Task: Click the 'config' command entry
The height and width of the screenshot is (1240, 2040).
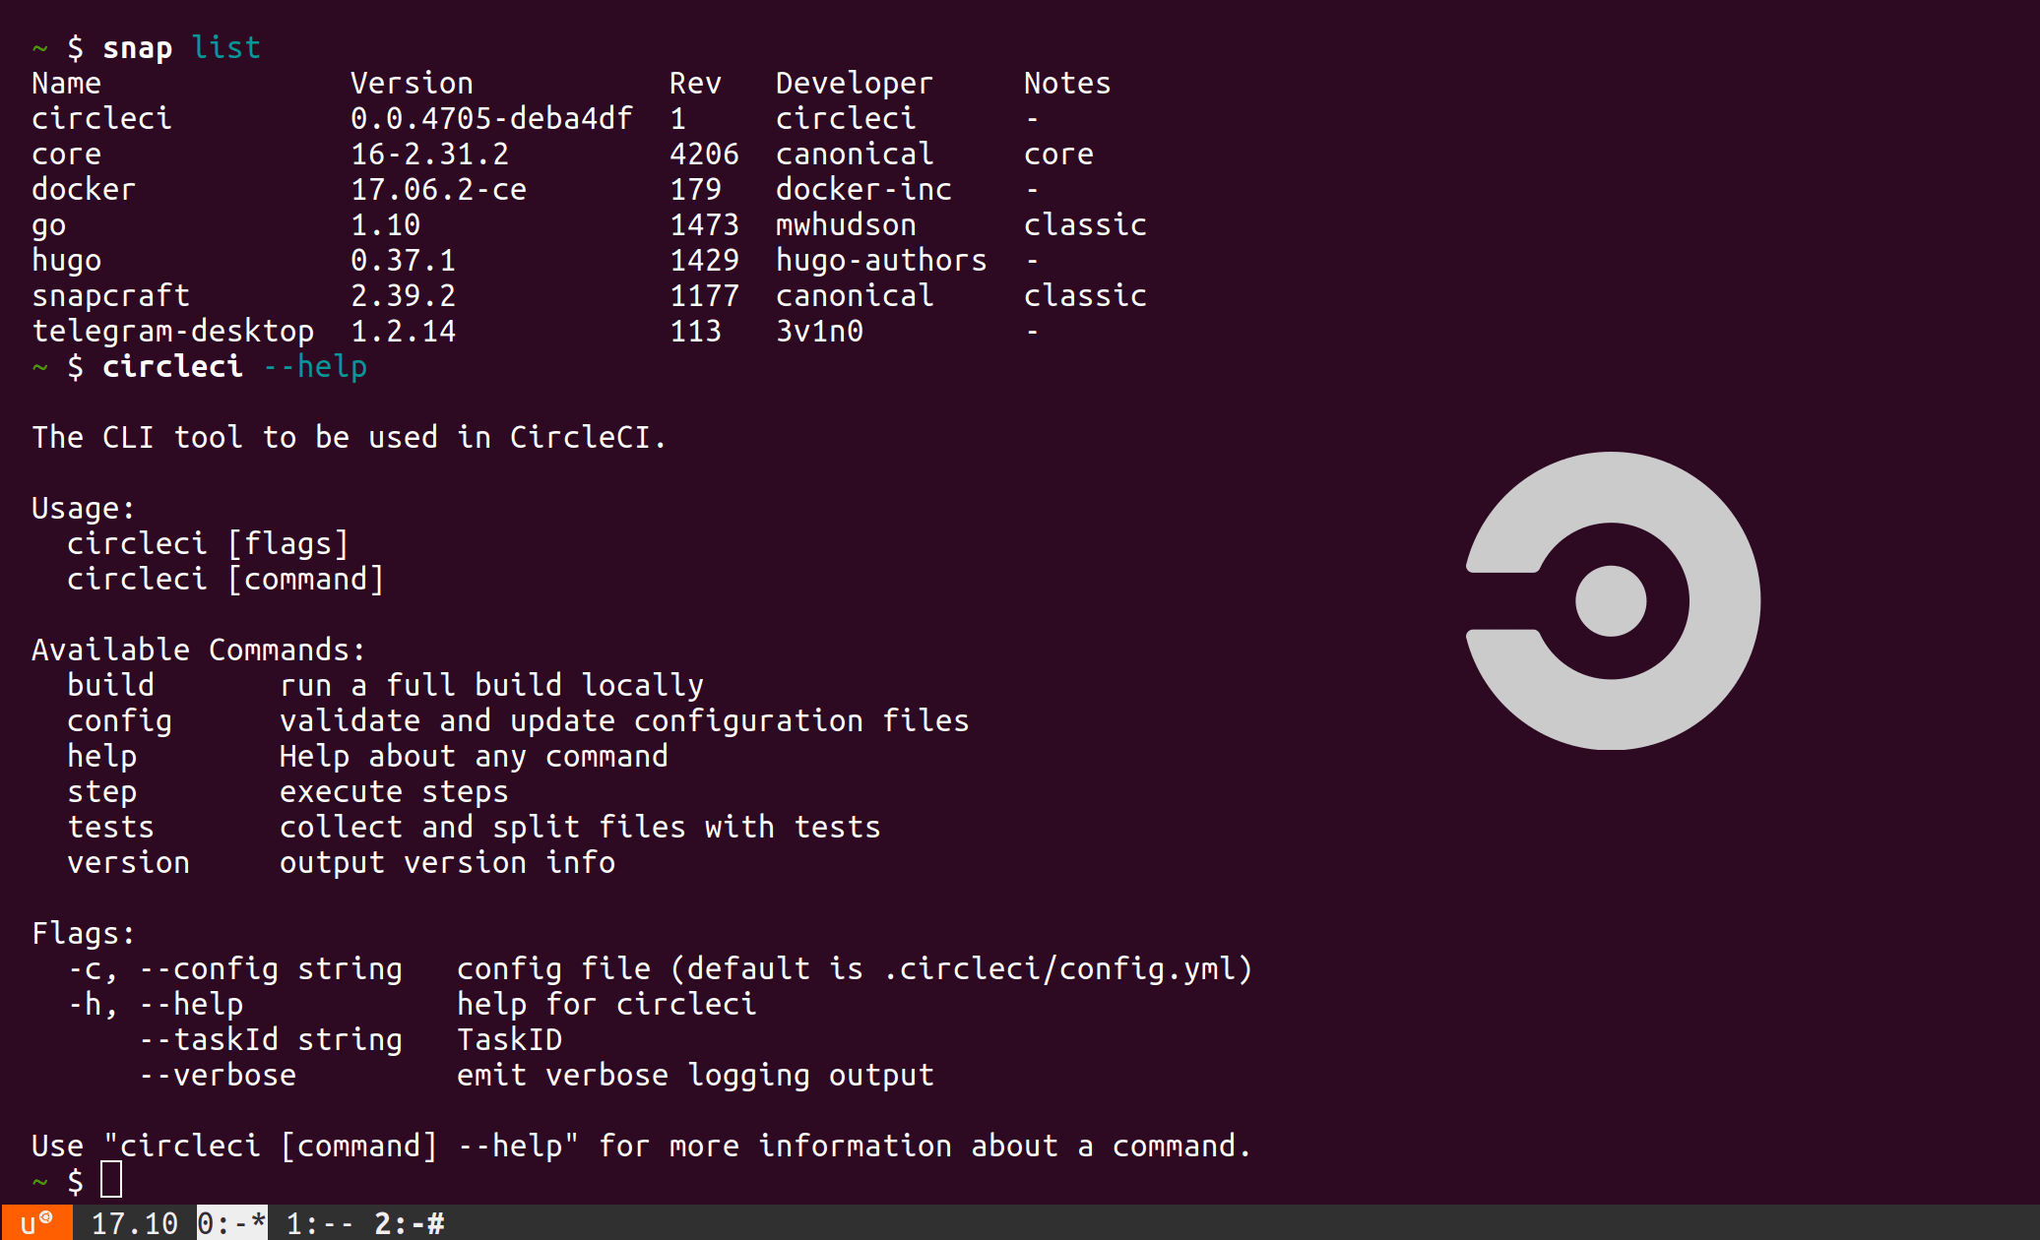Action: point(119,720)
